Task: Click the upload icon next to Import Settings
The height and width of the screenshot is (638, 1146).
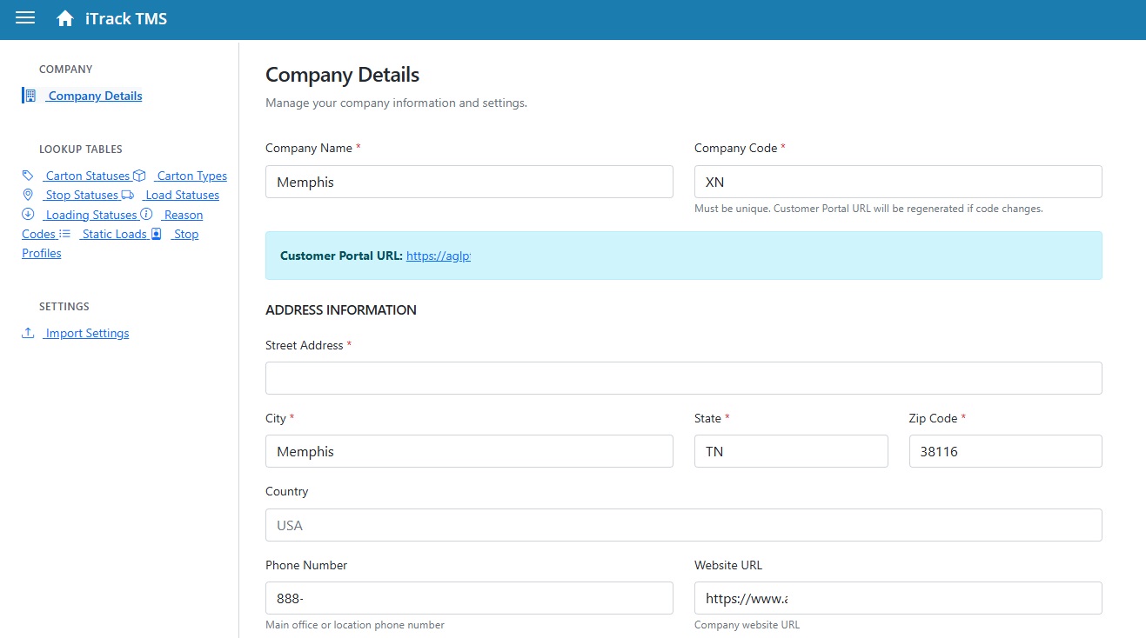Action: tap(27, 332)
